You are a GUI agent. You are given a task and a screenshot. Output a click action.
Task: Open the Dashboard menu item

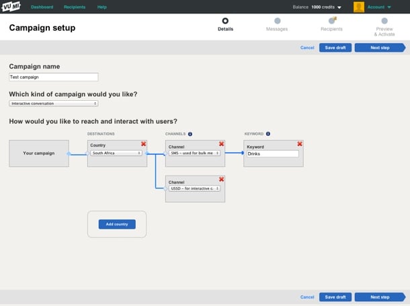(42, 7)
